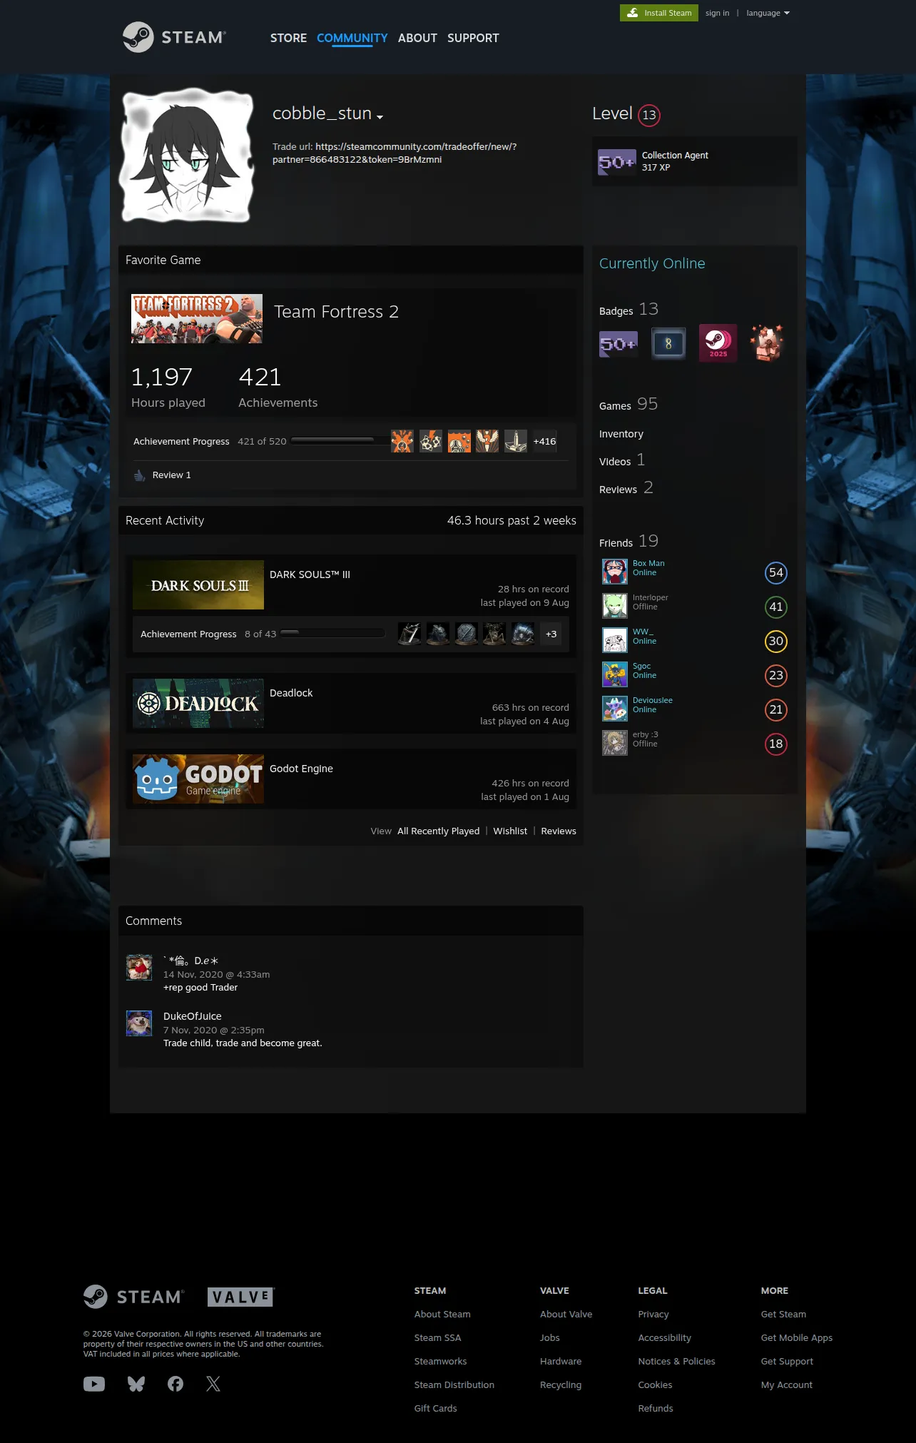Expand the +3 Dark Souls achievements button
The image size is (916, 1443).
551,634
